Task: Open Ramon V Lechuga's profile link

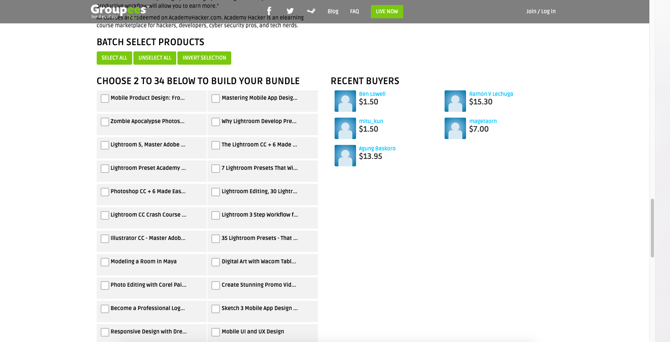Action: coord(491,94)
